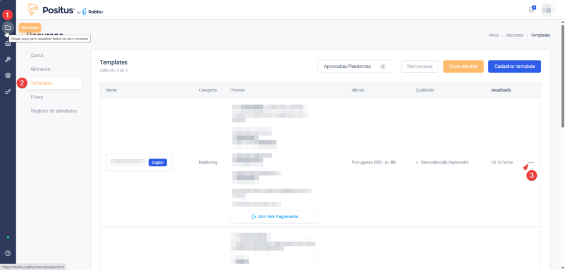Click the Copiar button beside template name
The image size is (565, 270).
coord(157,163)
